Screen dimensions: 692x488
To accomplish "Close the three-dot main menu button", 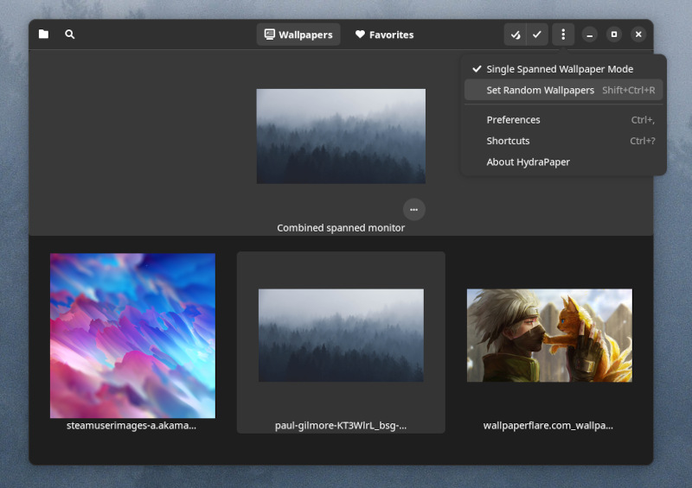I will click(563, 35).
